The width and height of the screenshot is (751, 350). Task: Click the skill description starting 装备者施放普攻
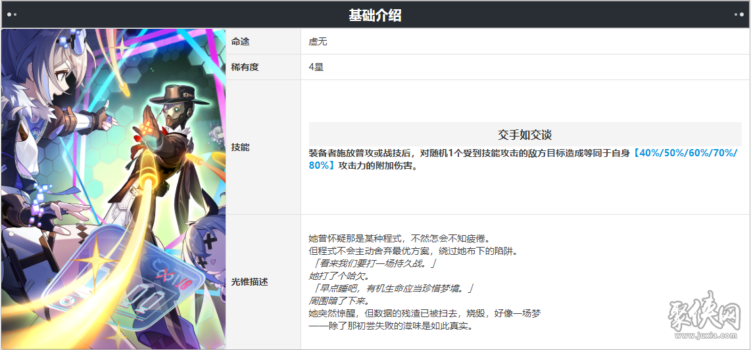point(523,159)
